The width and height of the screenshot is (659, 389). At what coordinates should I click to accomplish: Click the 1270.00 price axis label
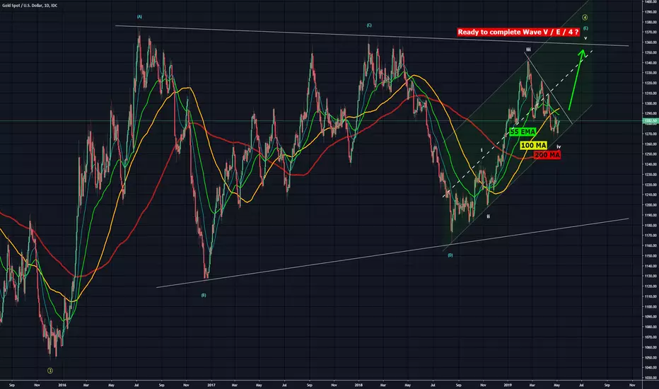coord(651,134)
